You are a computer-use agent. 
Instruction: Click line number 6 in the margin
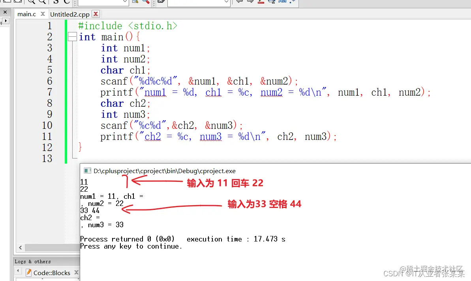tap(50, 81)
